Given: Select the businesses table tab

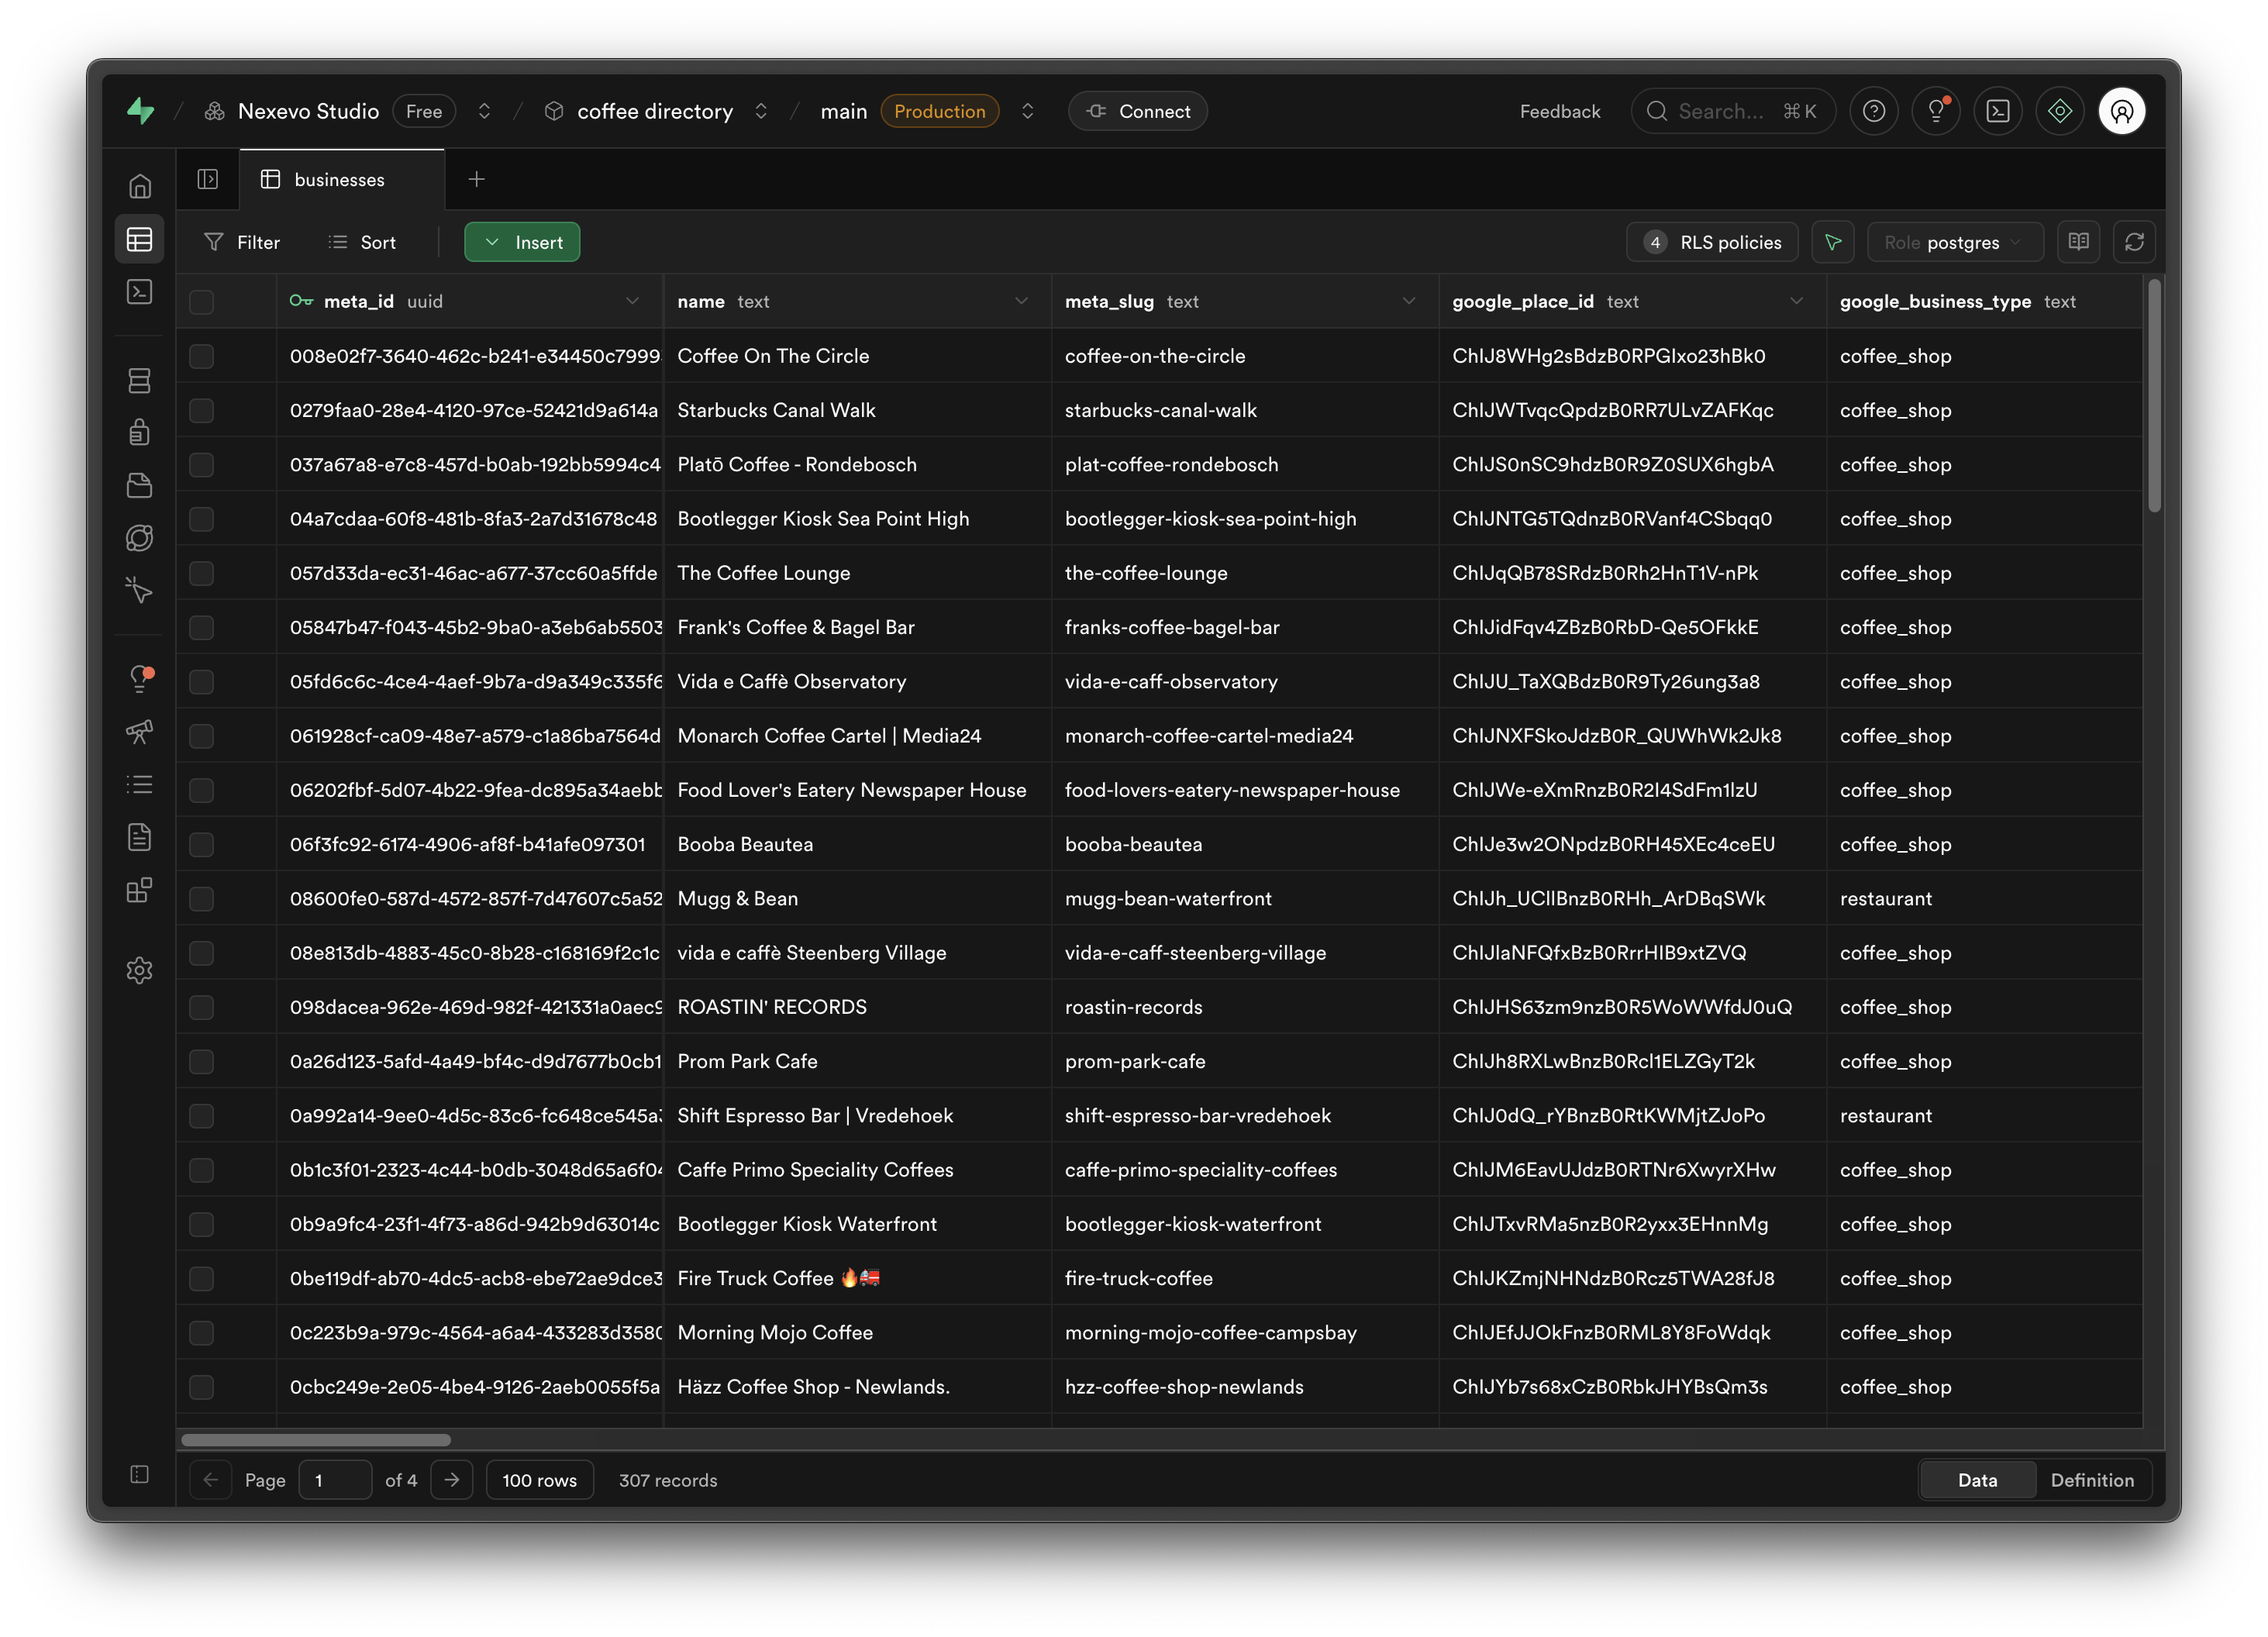Looking at the screenshot, I should (339, 180).
